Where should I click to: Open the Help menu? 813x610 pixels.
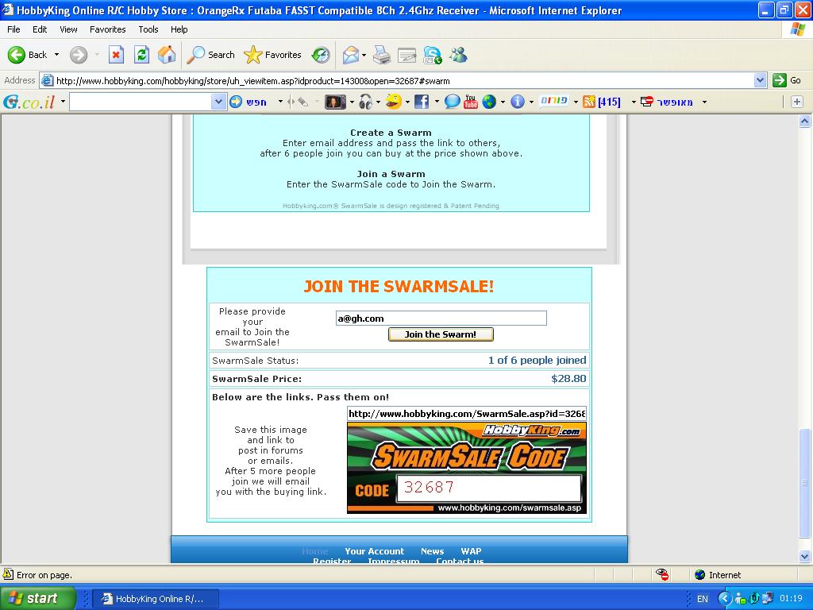(x=179, y=29)
